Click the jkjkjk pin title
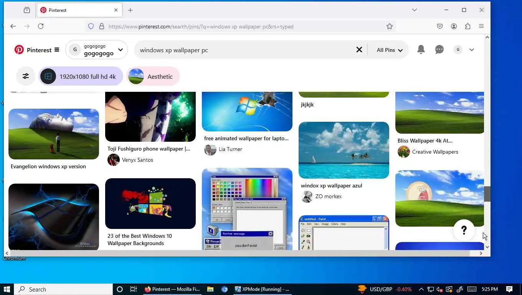 (307, 104)
